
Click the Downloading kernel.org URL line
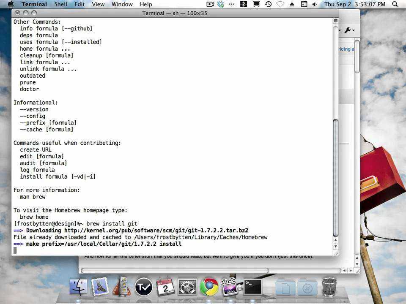tap(131, 231)
